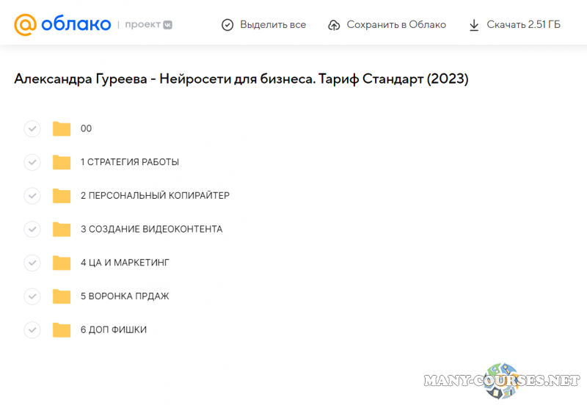Open the 5 ВОРОНКА ПРДАЖ folder name
Image resolution: width=587 pixels, height=405 pixels.
click(x=125, y=296)
